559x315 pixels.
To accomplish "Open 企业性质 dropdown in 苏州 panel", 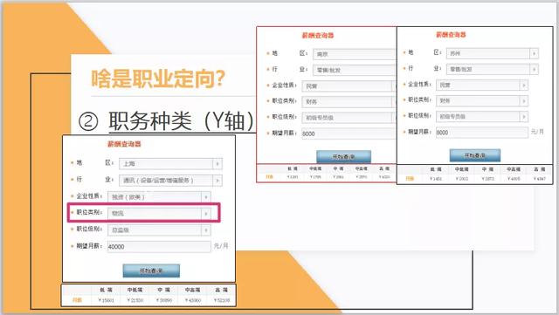I will point(481,85).
